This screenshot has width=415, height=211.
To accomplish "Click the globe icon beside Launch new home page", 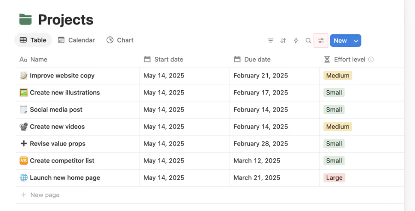I will (24, 178).
